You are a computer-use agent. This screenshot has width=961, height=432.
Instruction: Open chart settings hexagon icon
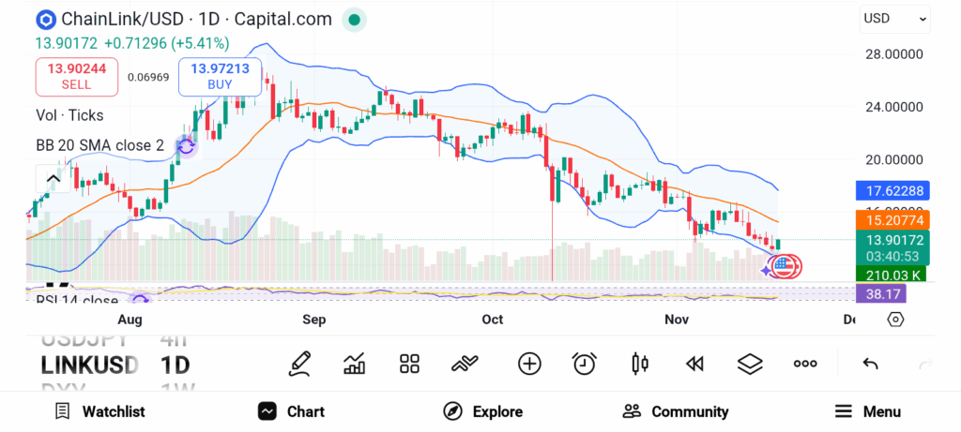895,320
